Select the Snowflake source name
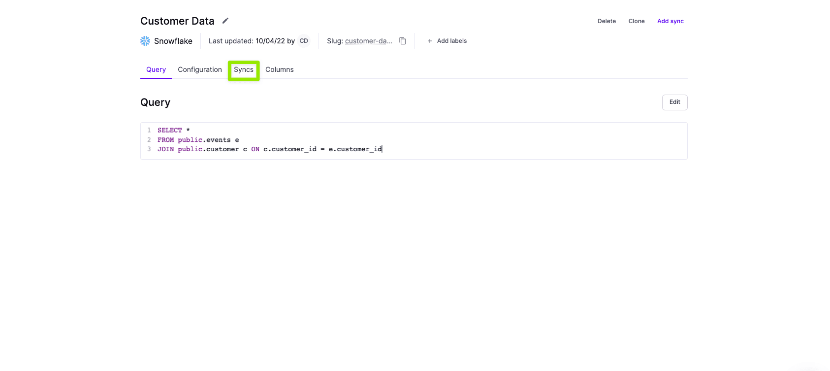The image size is (830, 371). point(173,41)
